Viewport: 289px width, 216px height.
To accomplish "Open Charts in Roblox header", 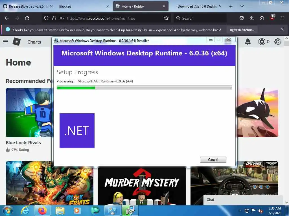I will 34,42.
